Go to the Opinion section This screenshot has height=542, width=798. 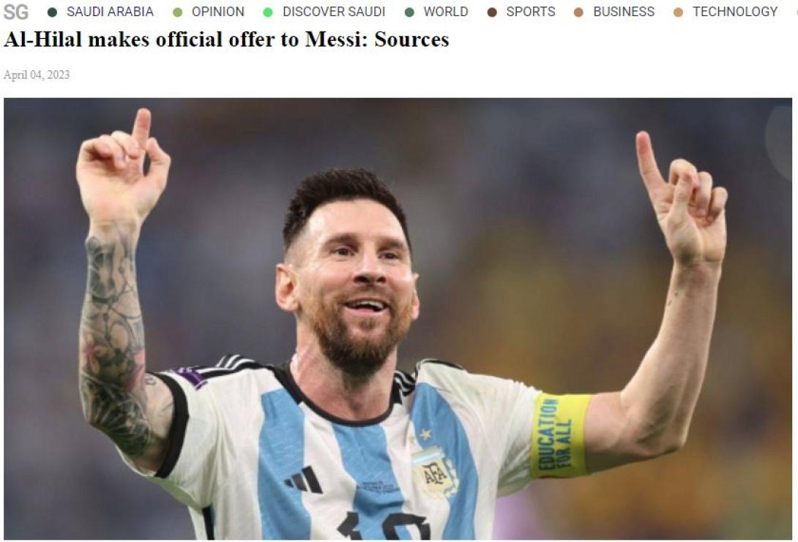(x=218, y=12)
